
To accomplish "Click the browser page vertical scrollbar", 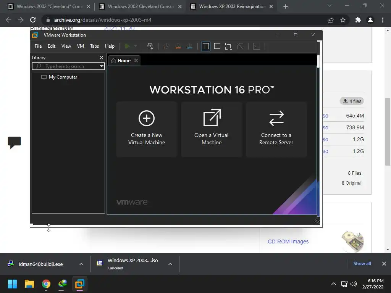I will tap(388, 132).
